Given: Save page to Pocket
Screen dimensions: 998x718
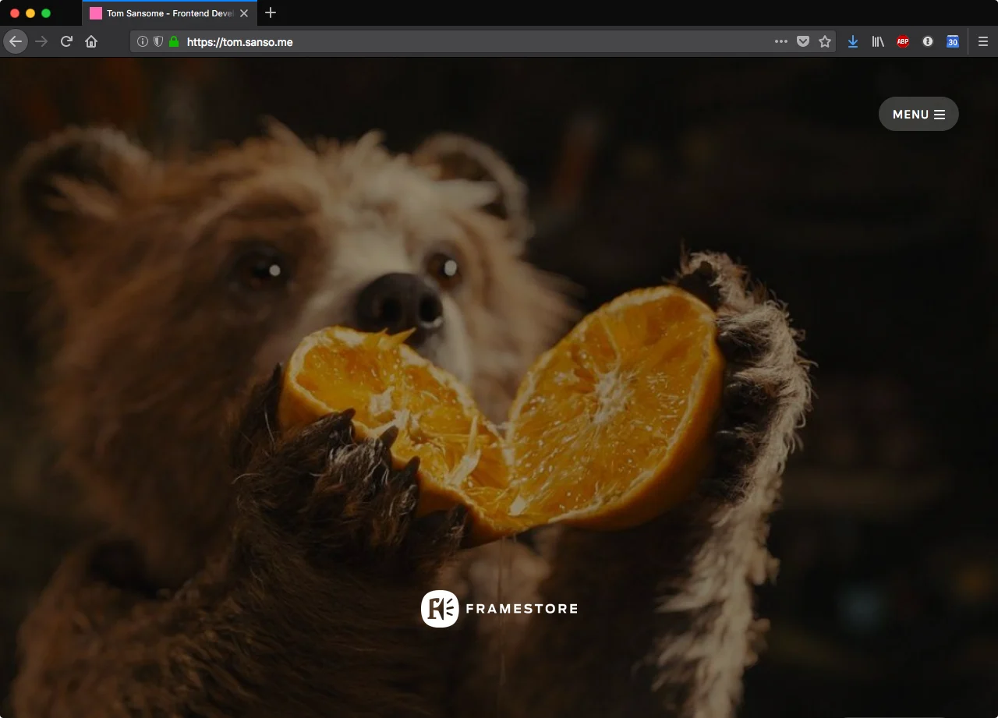Looking at the screenshot, I should coord(803,41).
